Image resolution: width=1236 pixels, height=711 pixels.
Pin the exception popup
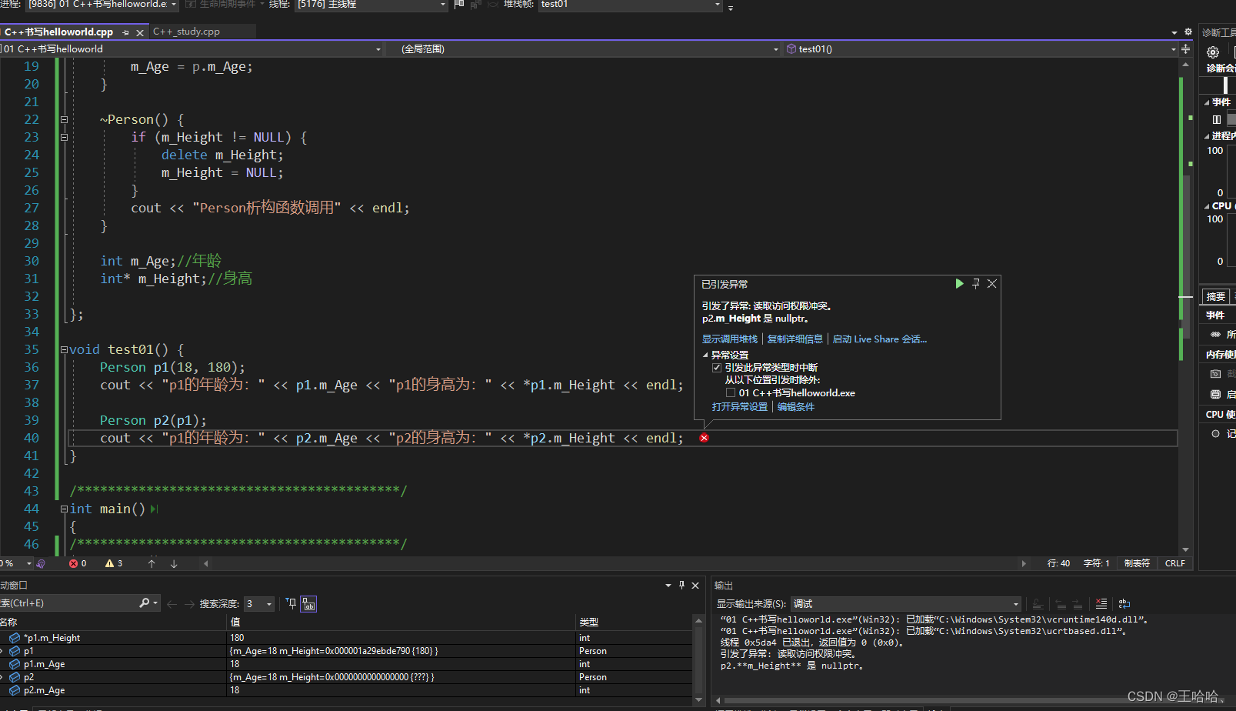tap(976, 284)
